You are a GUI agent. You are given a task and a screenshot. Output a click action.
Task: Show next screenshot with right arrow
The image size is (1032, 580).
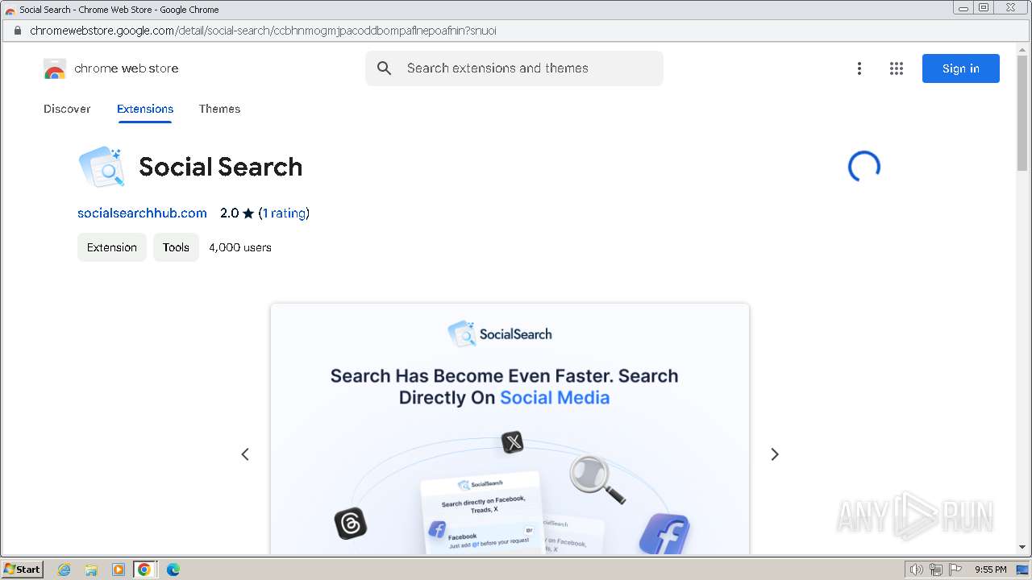click(775, 454)
